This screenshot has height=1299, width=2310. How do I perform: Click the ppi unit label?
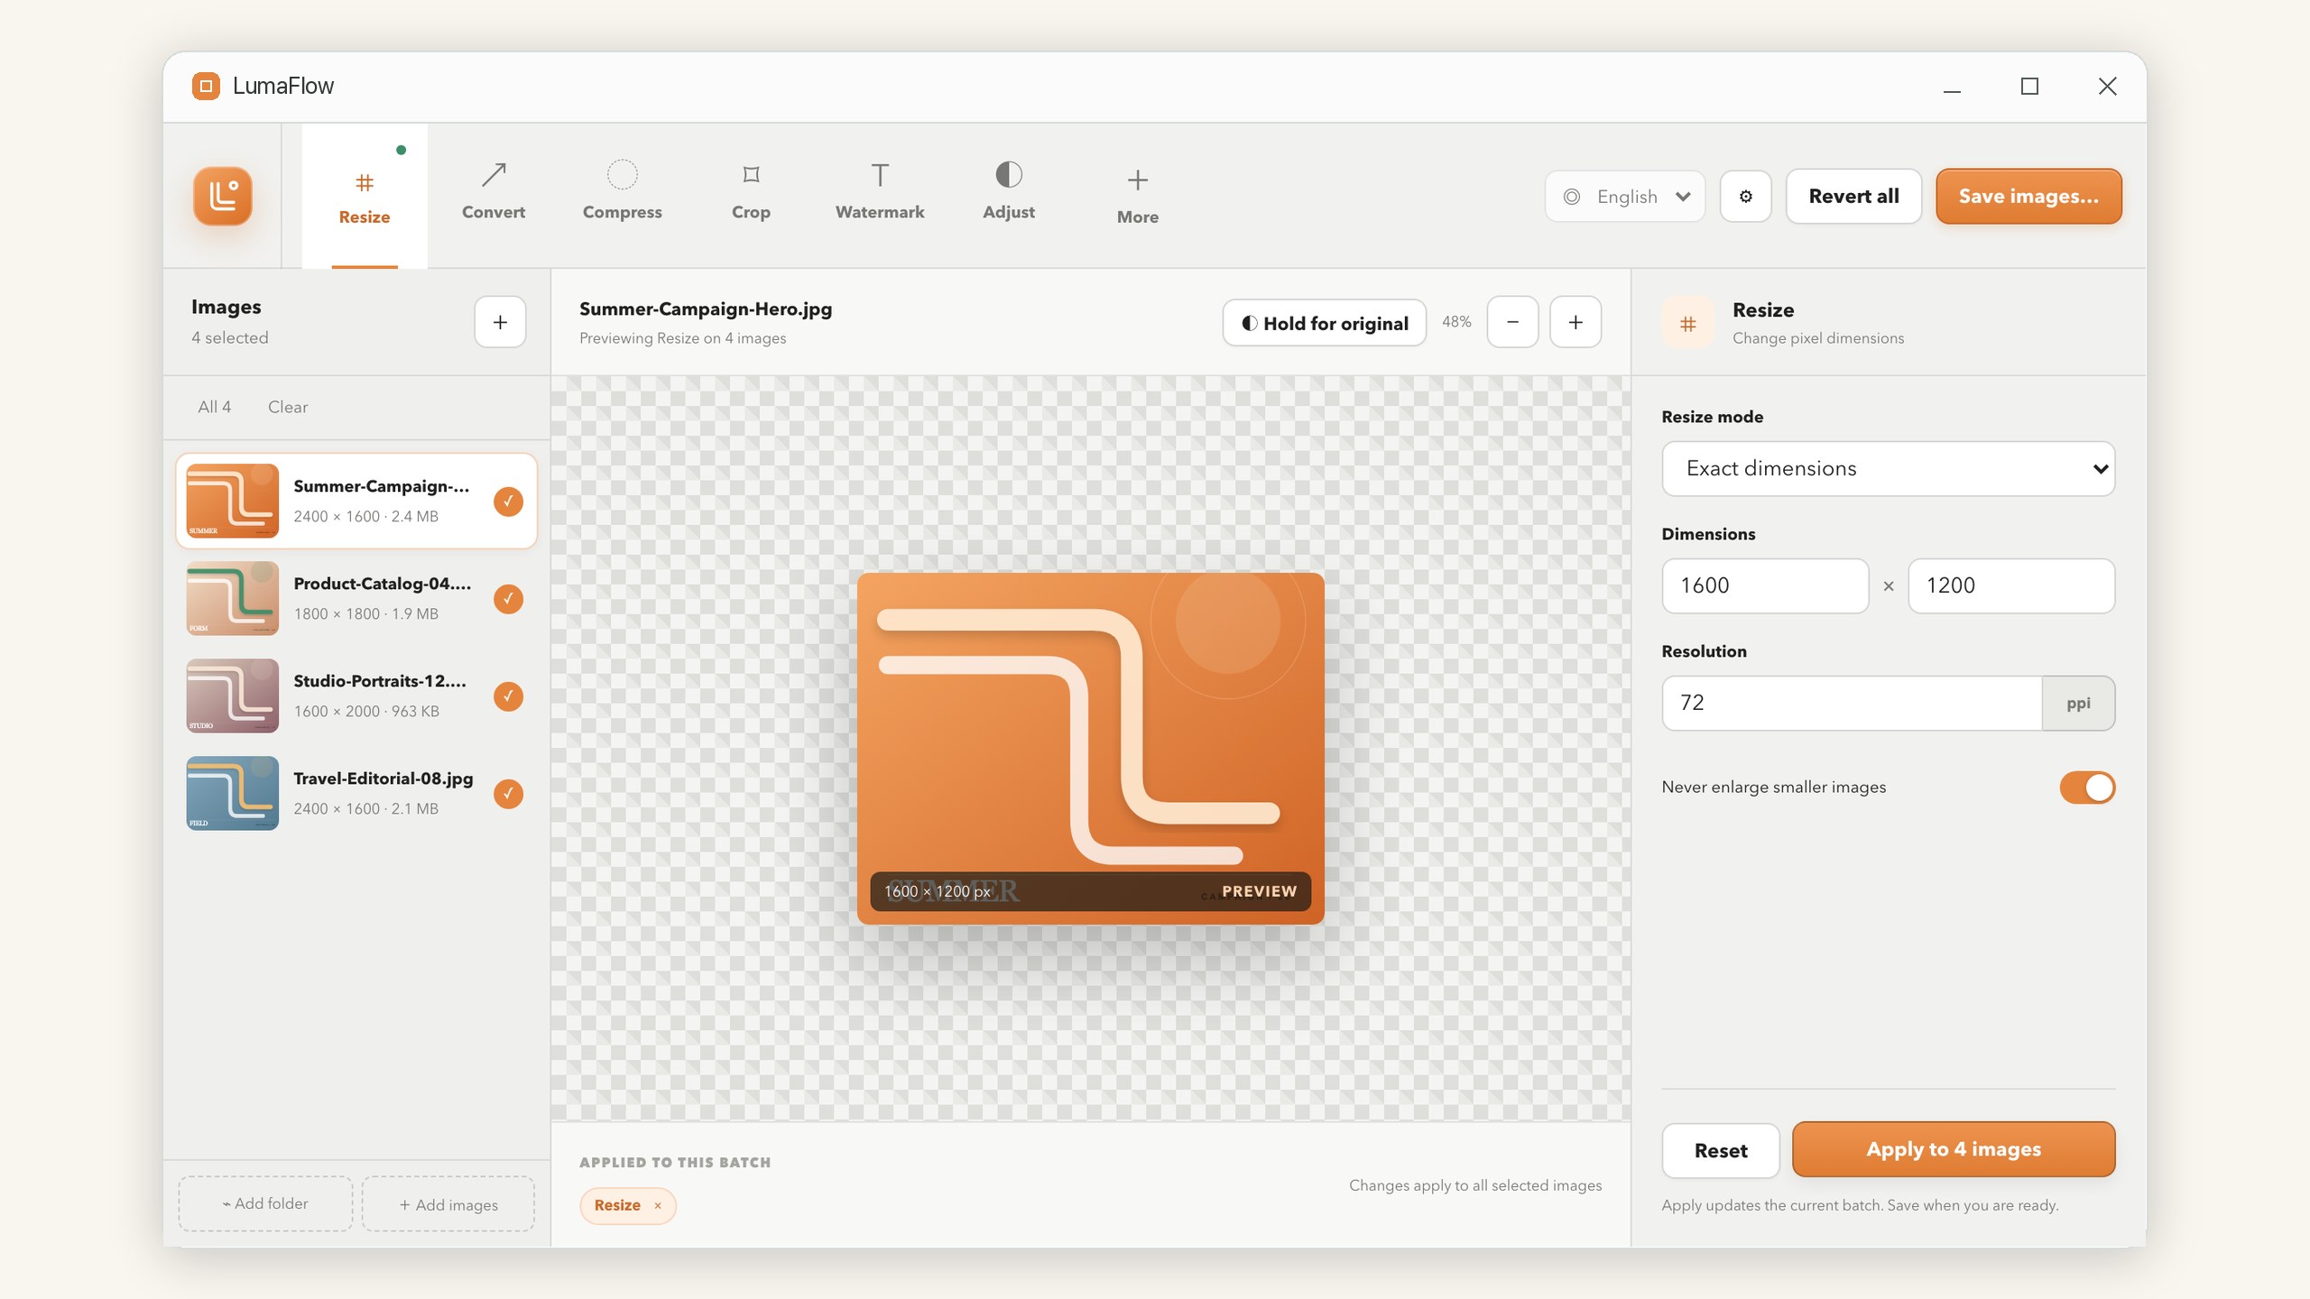[2078, 703]
